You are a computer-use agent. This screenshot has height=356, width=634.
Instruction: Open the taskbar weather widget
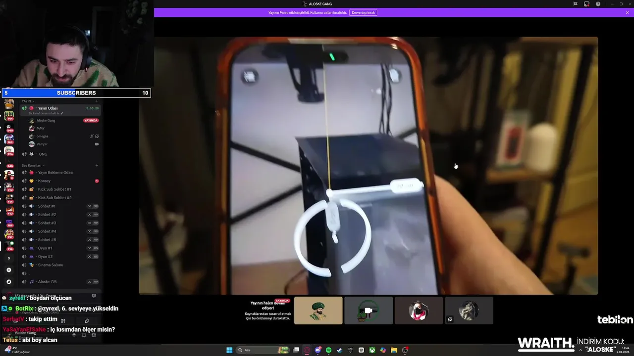click(x=18, y=350)
